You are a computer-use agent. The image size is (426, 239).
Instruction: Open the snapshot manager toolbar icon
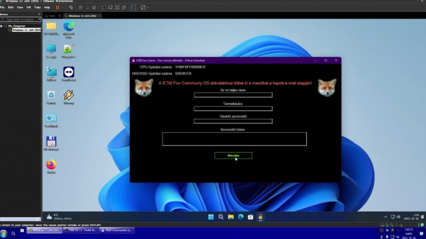tap(94, 7)
